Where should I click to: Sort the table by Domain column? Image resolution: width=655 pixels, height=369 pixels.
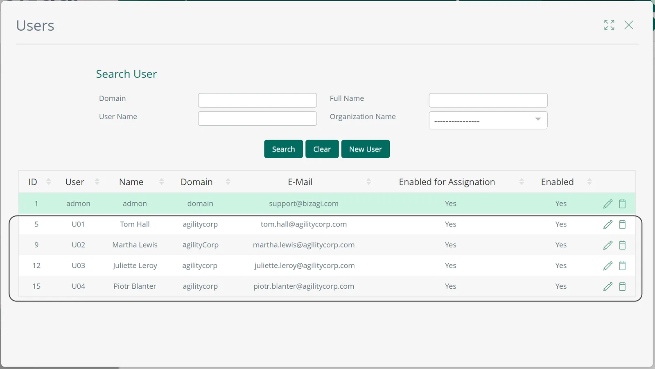(228, 181)
